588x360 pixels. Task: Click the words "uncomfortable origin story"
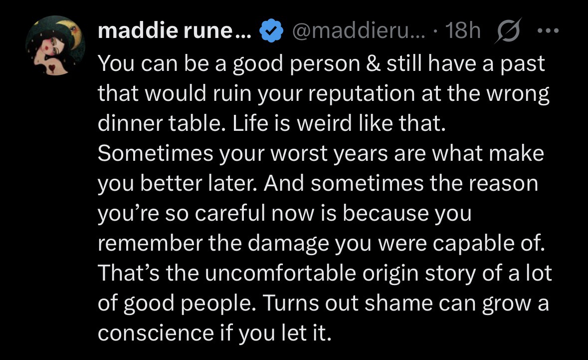315,274
